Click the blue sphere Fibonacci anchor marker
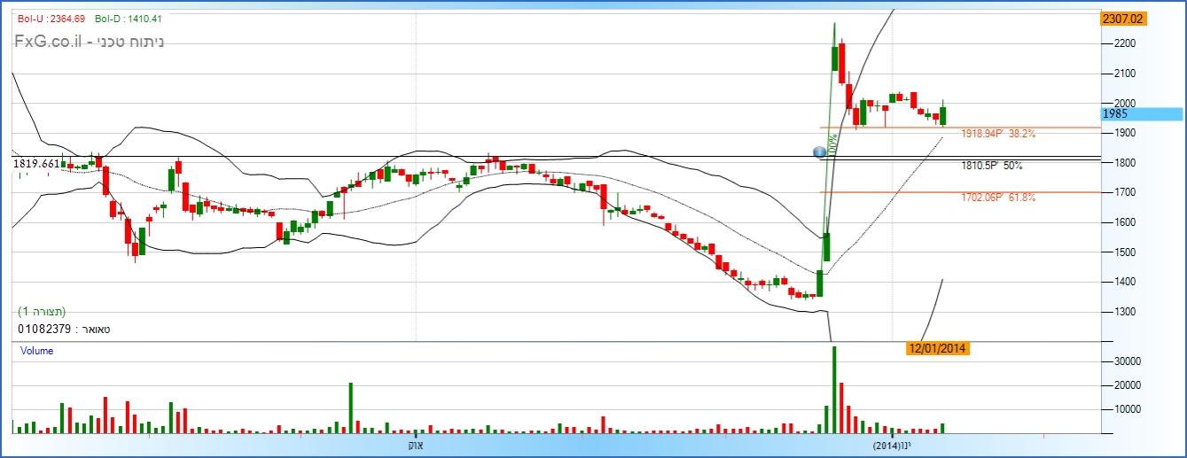The image size is (1187, 458). tap(820, 152)
